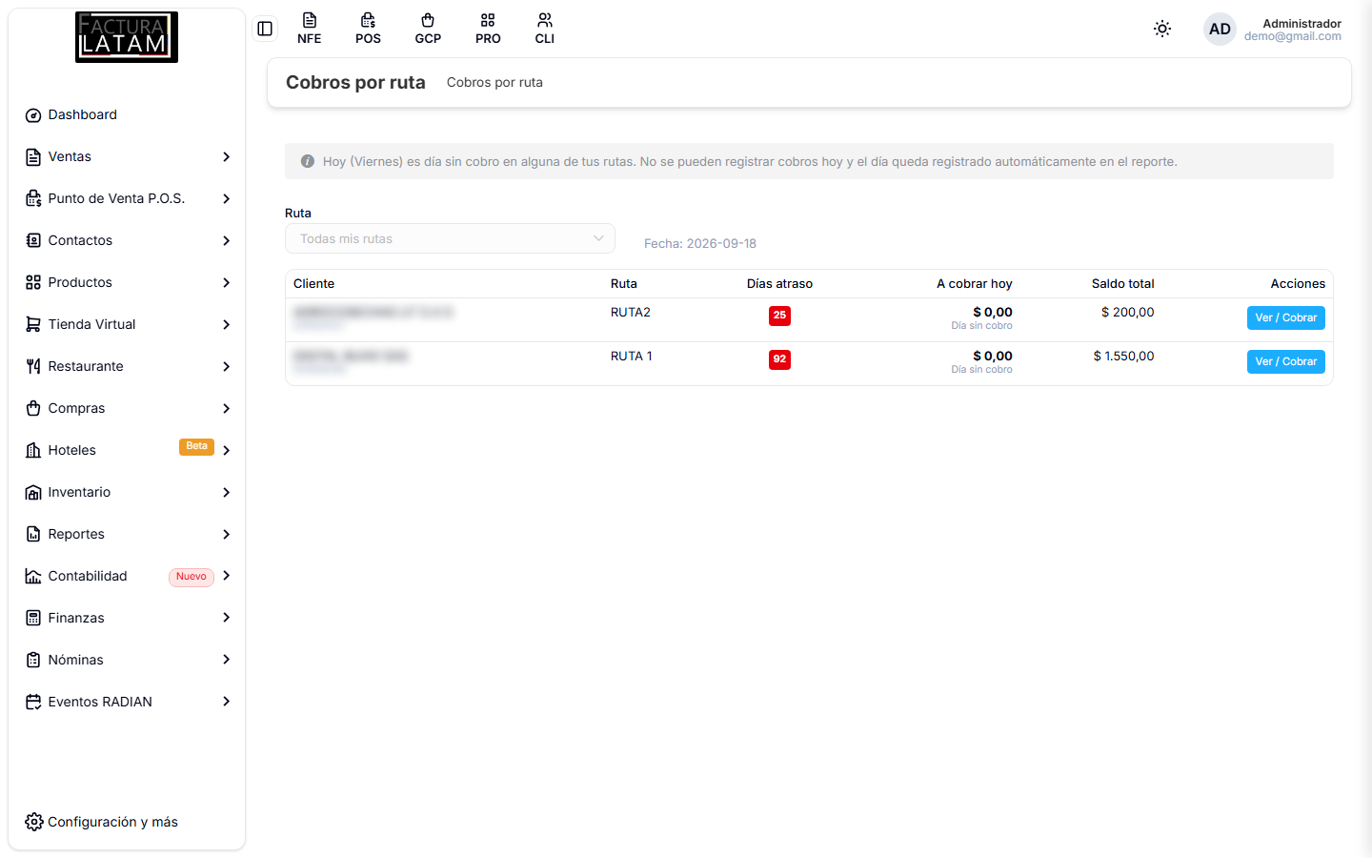Expand the Tienda Virtual chevron

pyautogui.click(x=227, y=324)
